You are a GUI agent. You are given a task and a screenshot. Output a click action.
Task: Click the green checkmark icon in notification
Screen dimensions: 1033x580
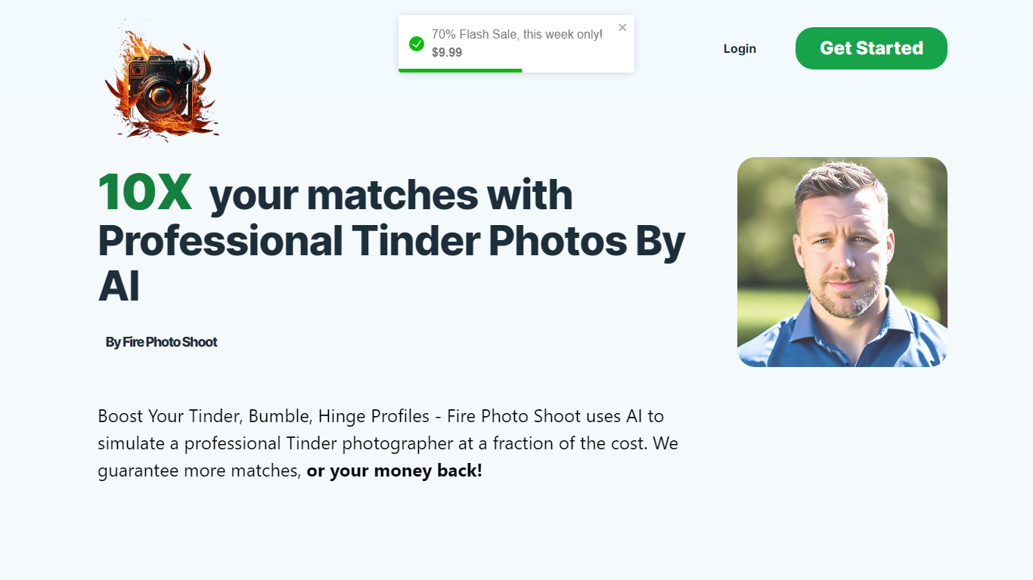(416, 44)
